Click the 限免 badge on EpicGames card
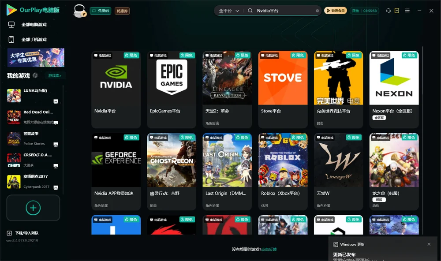Screen dimensions: 441x261 187,56
